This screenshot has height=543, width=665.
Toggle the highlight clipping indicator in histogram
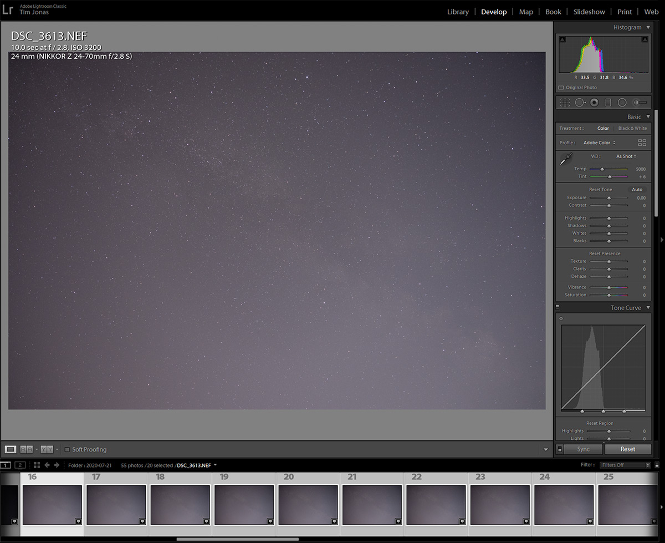pos(644,39)
